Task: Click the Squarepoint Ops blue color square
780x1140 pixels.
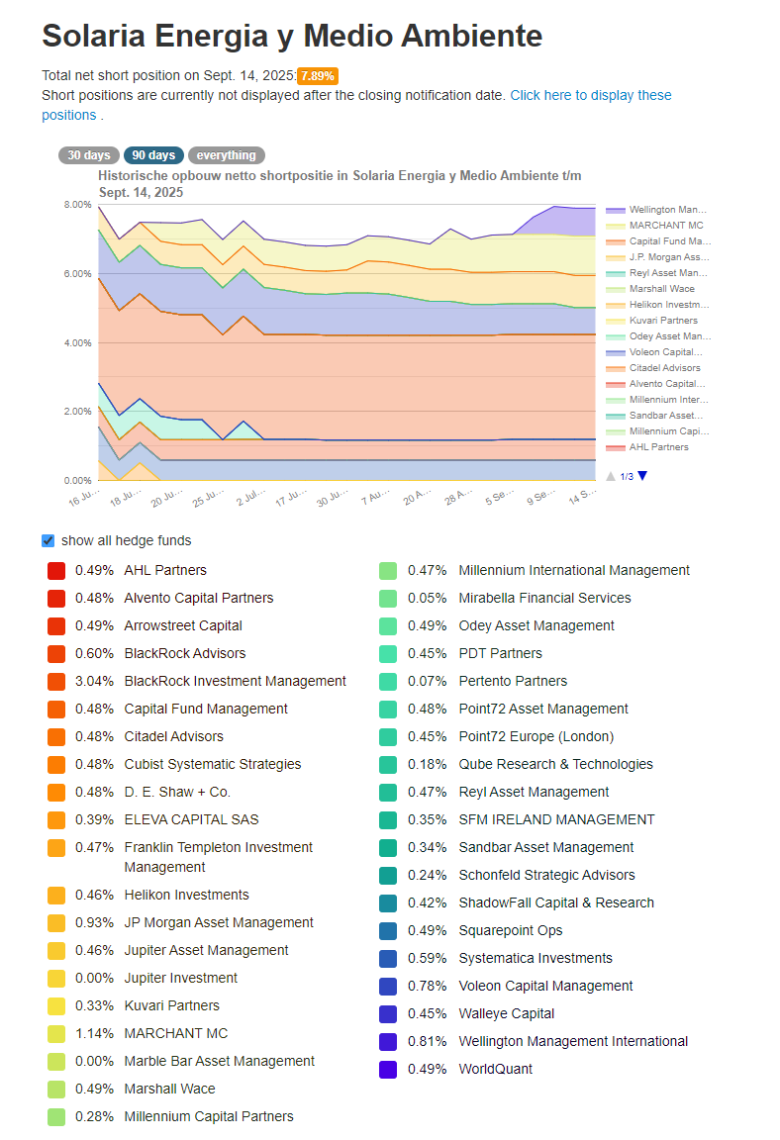Action: 388,930
